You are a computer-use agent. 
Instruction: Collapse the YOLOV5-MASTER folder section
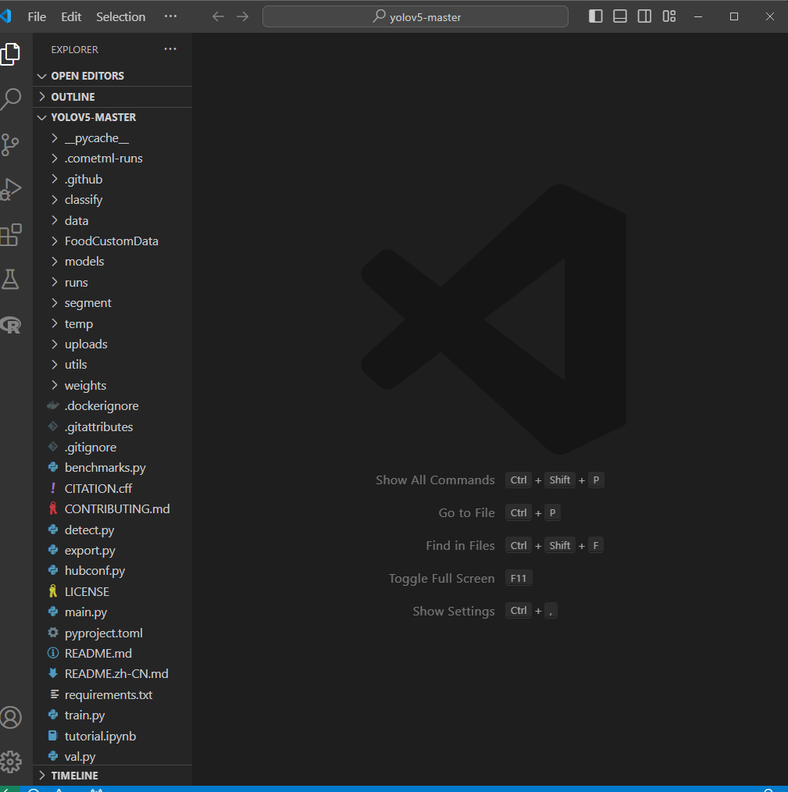click(112, 117)
